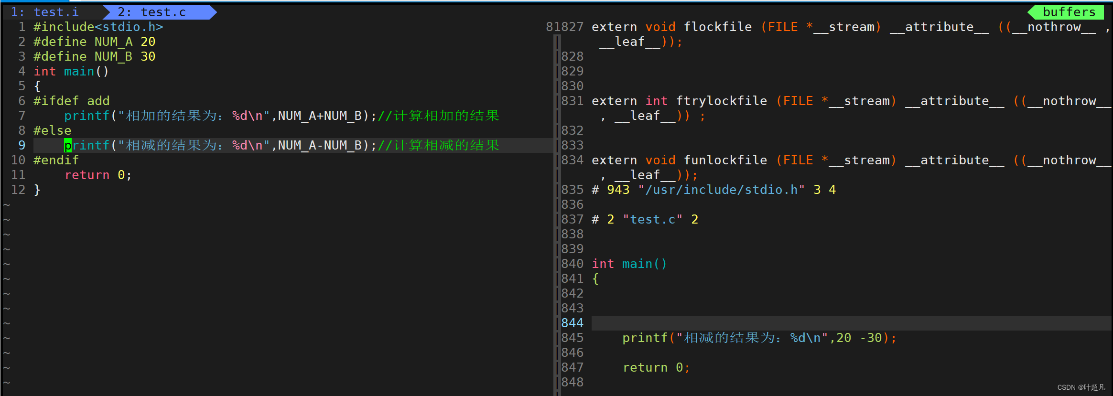The width and height of the screenshot is (1113, 396).
Task: Click the closing brace on line 12
Action: (x=37, y=190)
